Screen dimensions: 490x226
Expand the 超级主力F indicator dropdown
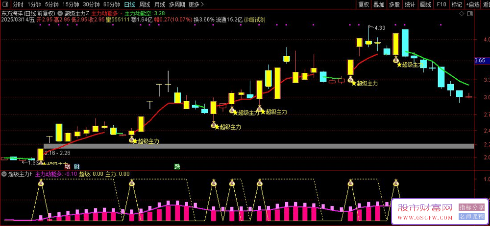(x=4, y=174)
